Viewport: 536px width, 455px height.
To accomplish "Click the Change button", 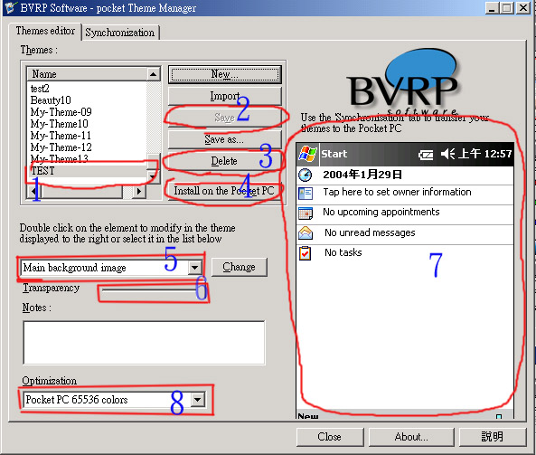I will [x=239, y=267].
